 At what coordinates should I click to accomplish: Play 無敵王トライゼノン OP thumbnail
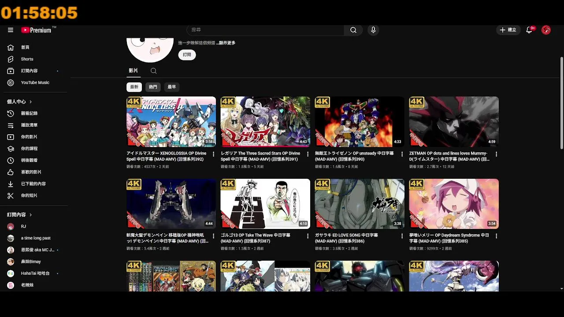click(x=360, y=122)
